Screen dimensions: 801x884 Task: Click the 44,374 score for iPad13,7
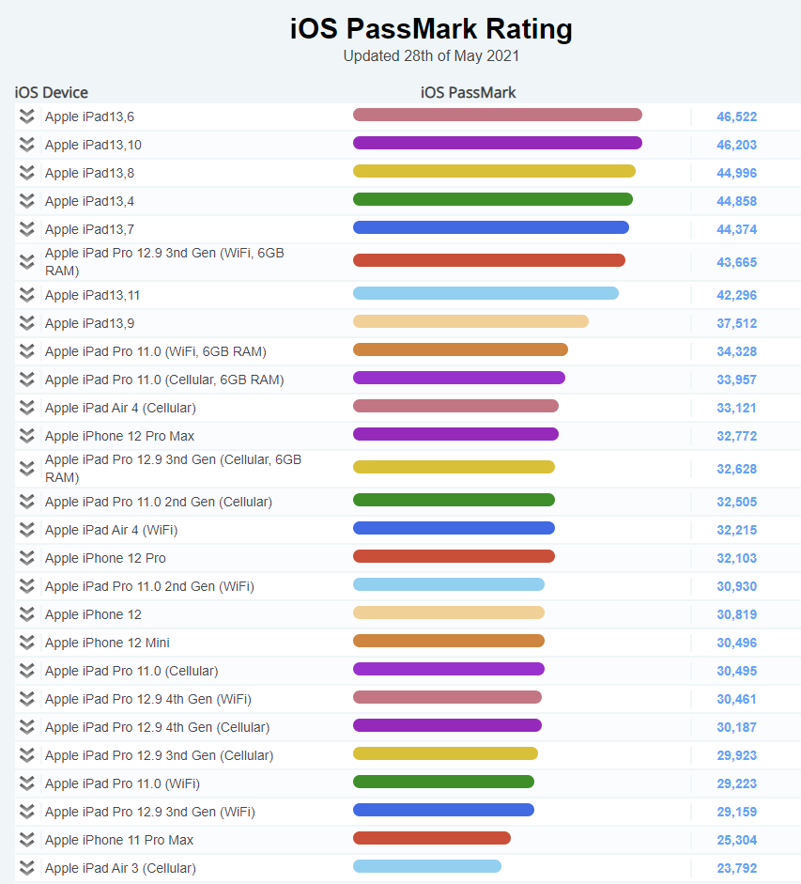click(736, 229)
